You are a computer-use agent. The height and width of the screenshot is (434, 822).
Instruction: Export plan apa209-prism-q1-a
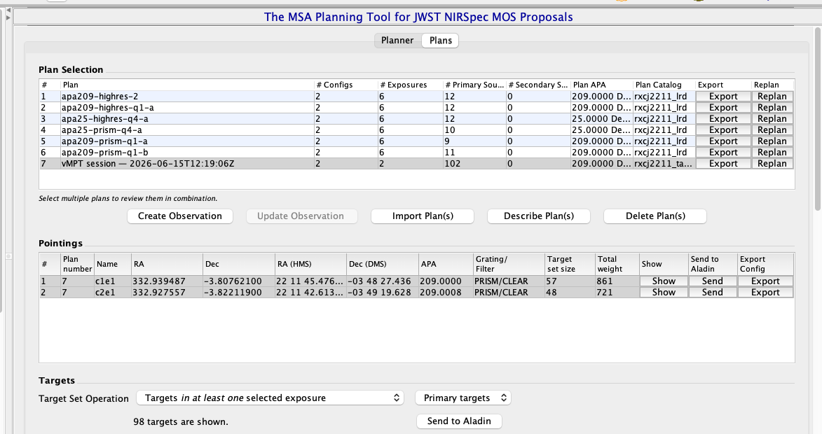[x=723, y=141]
